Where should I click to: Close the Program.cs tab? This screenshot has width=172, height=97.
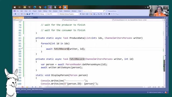click(23, 18)
